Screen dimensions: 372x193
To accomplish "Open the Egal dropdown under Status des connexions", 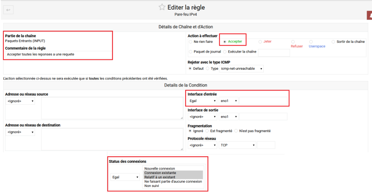I will coord(125,177).
